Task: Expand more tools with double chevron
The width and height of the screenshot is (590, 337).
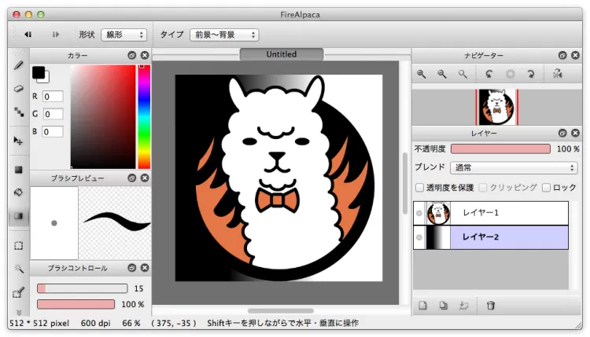Action: [x=19, y=312]
